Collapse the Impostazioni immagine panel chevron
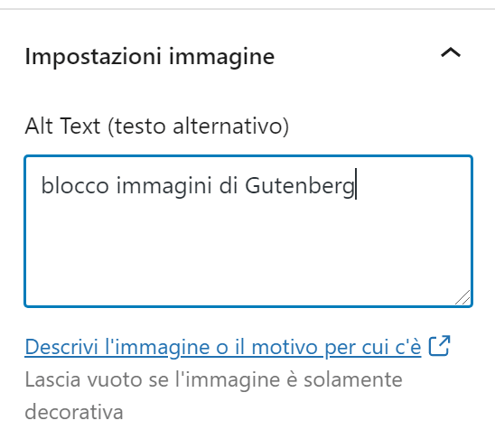Image resolution: width=495 pixels, height=430 pixels. click(451, 52)
